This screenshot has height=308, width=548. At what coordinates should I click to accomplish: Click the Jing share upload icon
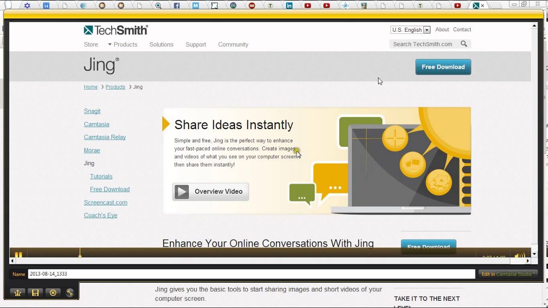point(18,293)
